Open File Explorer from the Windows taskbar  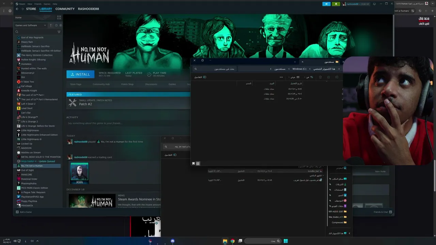tap(225, 241)
